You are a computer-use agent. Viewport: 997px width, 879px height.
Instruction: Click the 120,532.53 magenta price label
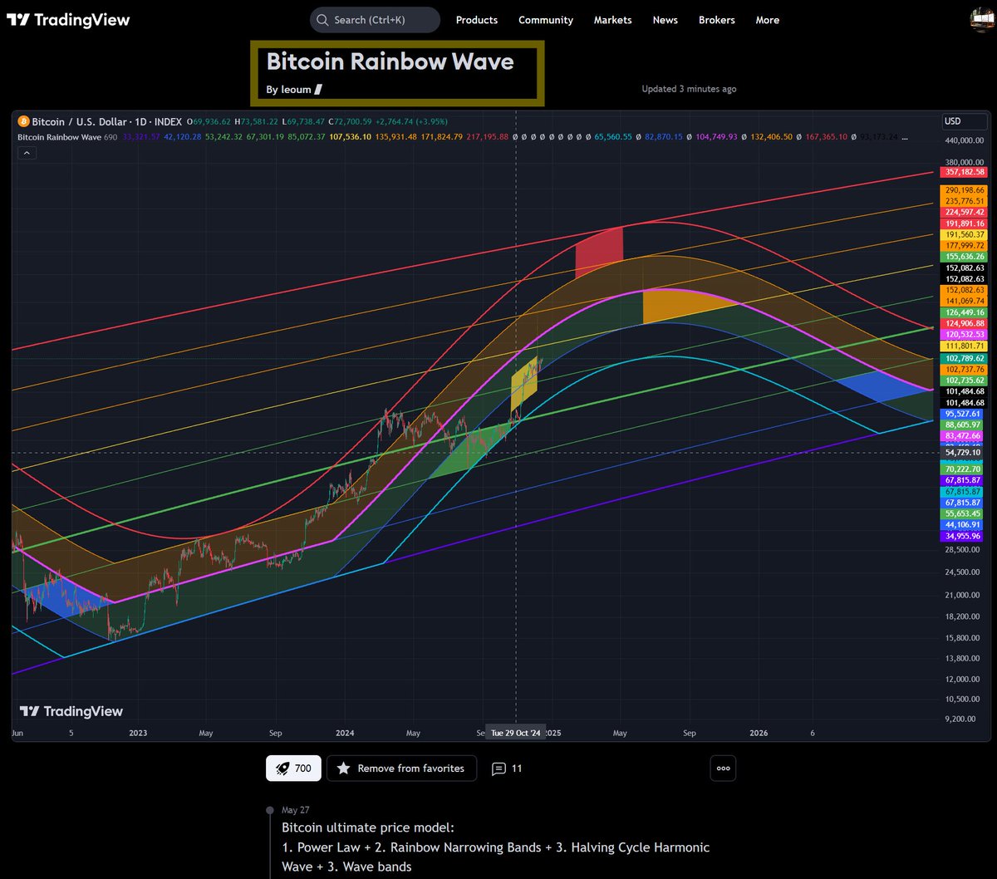(965, 334)
